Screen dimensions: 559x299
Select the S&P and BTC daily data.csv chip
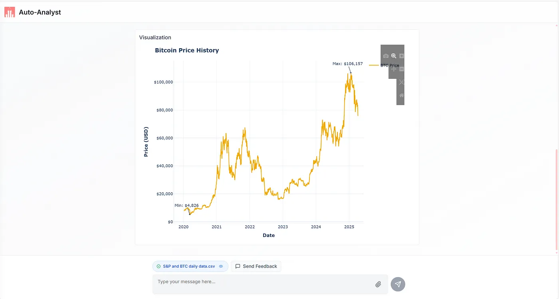click(190, 266)
